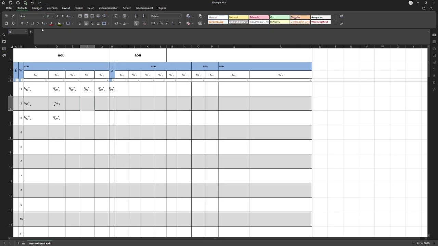Open table settings in right sidebar
This screenshot has width=438, height=246.
point(434,42)
